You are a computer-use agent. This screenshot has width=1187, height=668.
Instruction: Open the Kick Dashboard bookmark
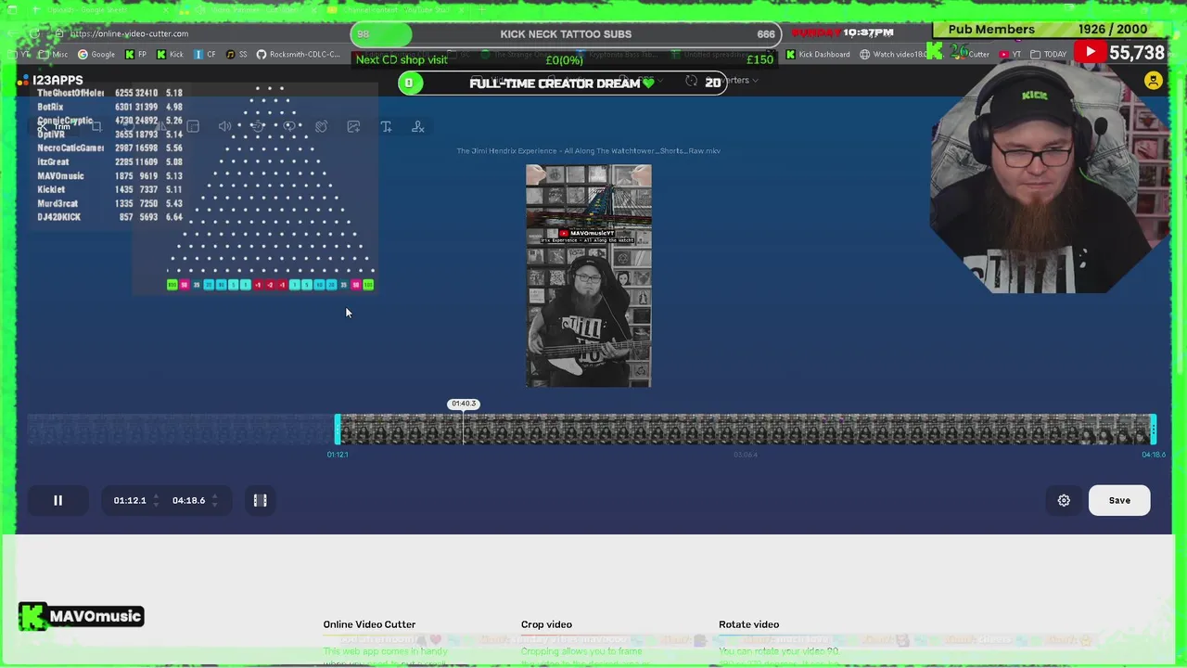(817, 54)
